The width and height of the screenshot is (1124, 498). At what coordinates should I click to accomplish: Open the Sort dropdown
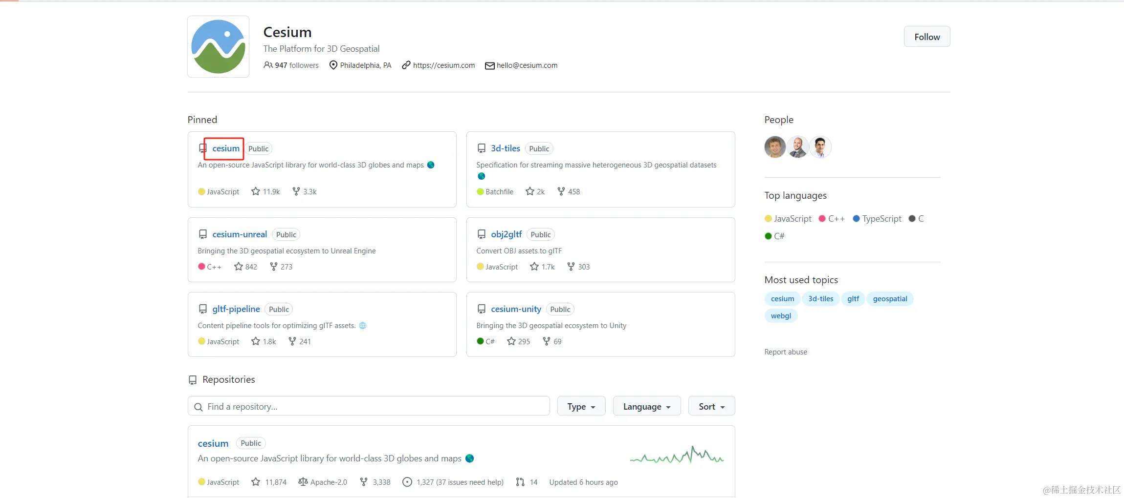point(711,406)
